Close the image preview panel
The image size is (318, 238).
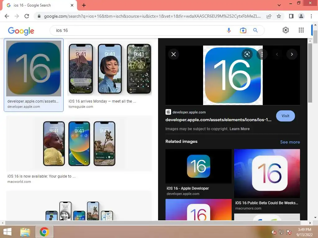[x=174, y=54]
